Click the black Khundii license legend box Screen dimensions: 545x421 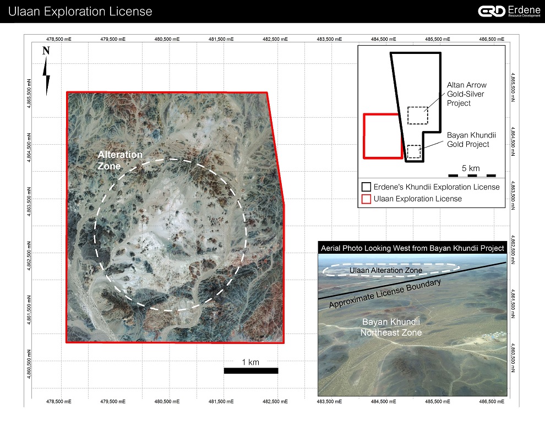(x=366, y=187)
